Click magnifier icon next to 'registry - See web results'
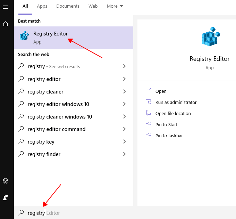Image resolution: width=236 pixels, height=219 pixels. pos(21,66)
